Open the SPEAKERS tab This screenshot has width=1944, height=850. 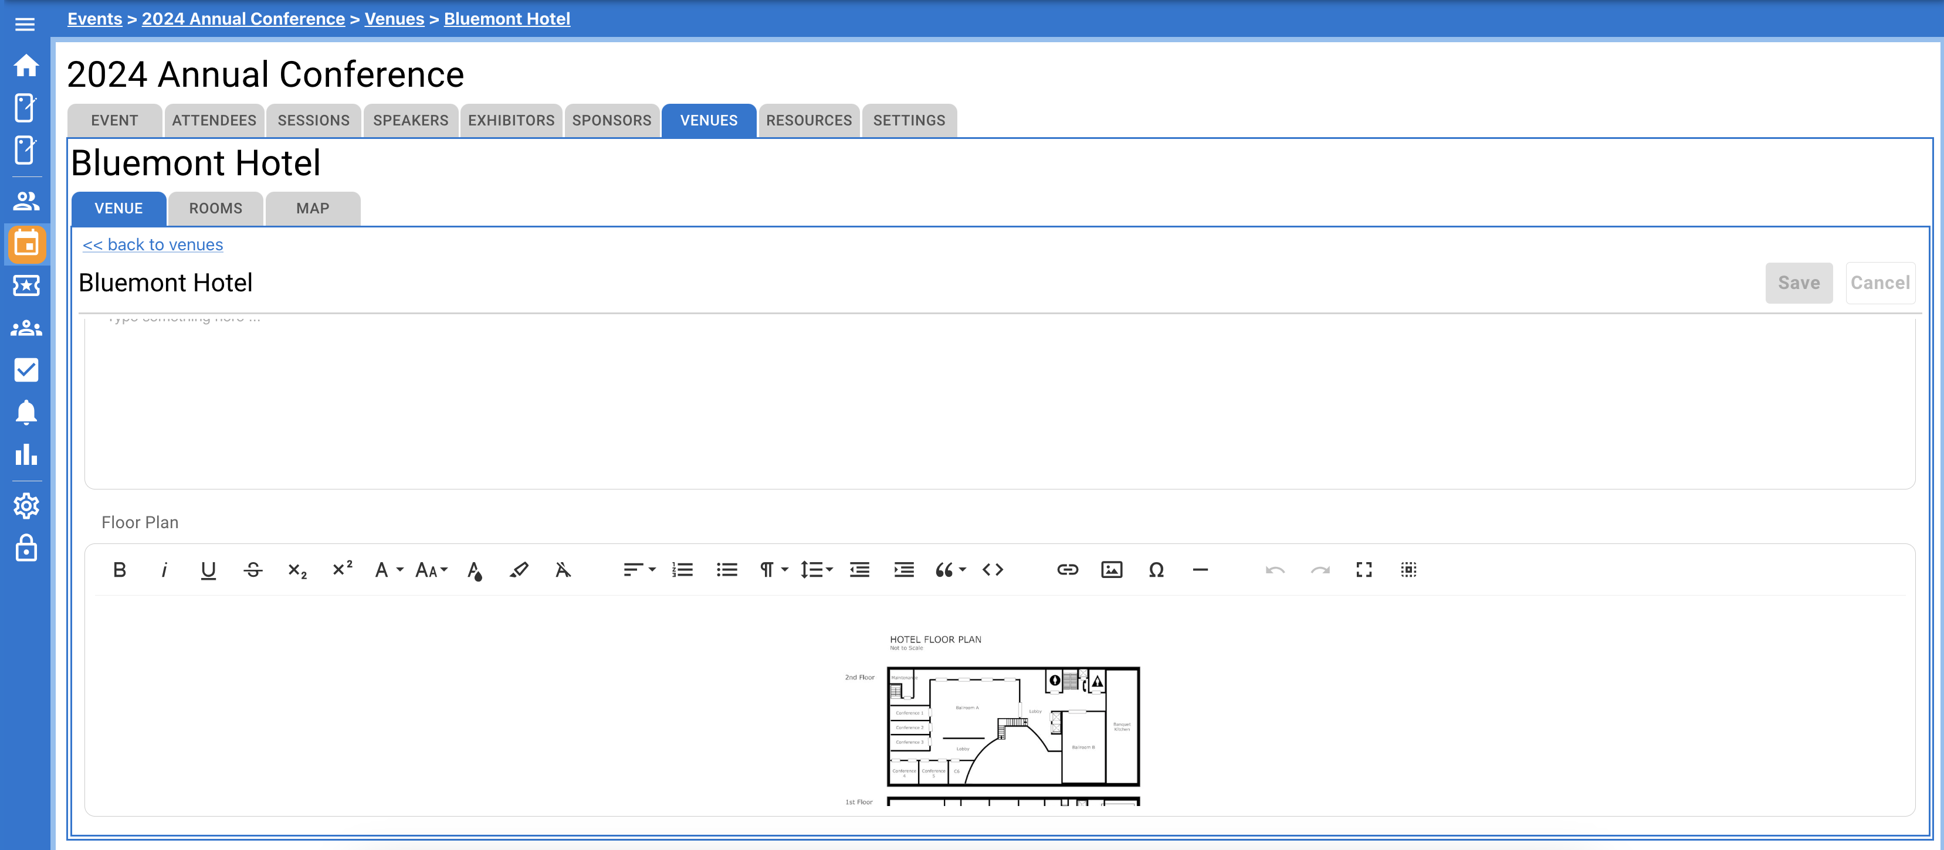pos(410,120)
